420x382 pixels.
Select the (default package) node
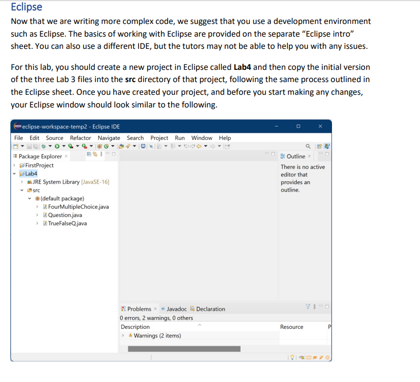[x=60, y=198]
